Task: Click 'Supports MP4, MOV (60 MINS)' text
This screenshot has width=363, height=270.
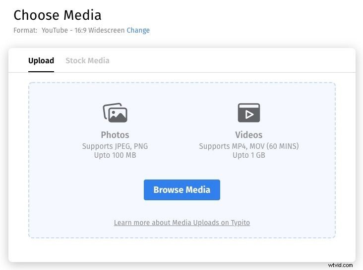Action: coord(248,146)
